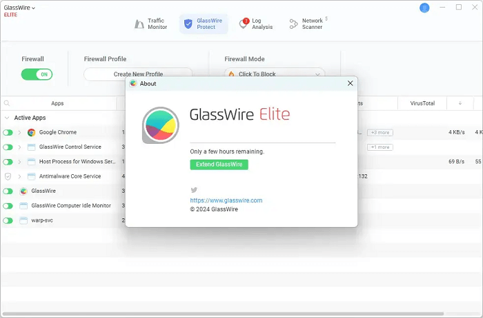Click the Host Process window icon

coord(31,162)
